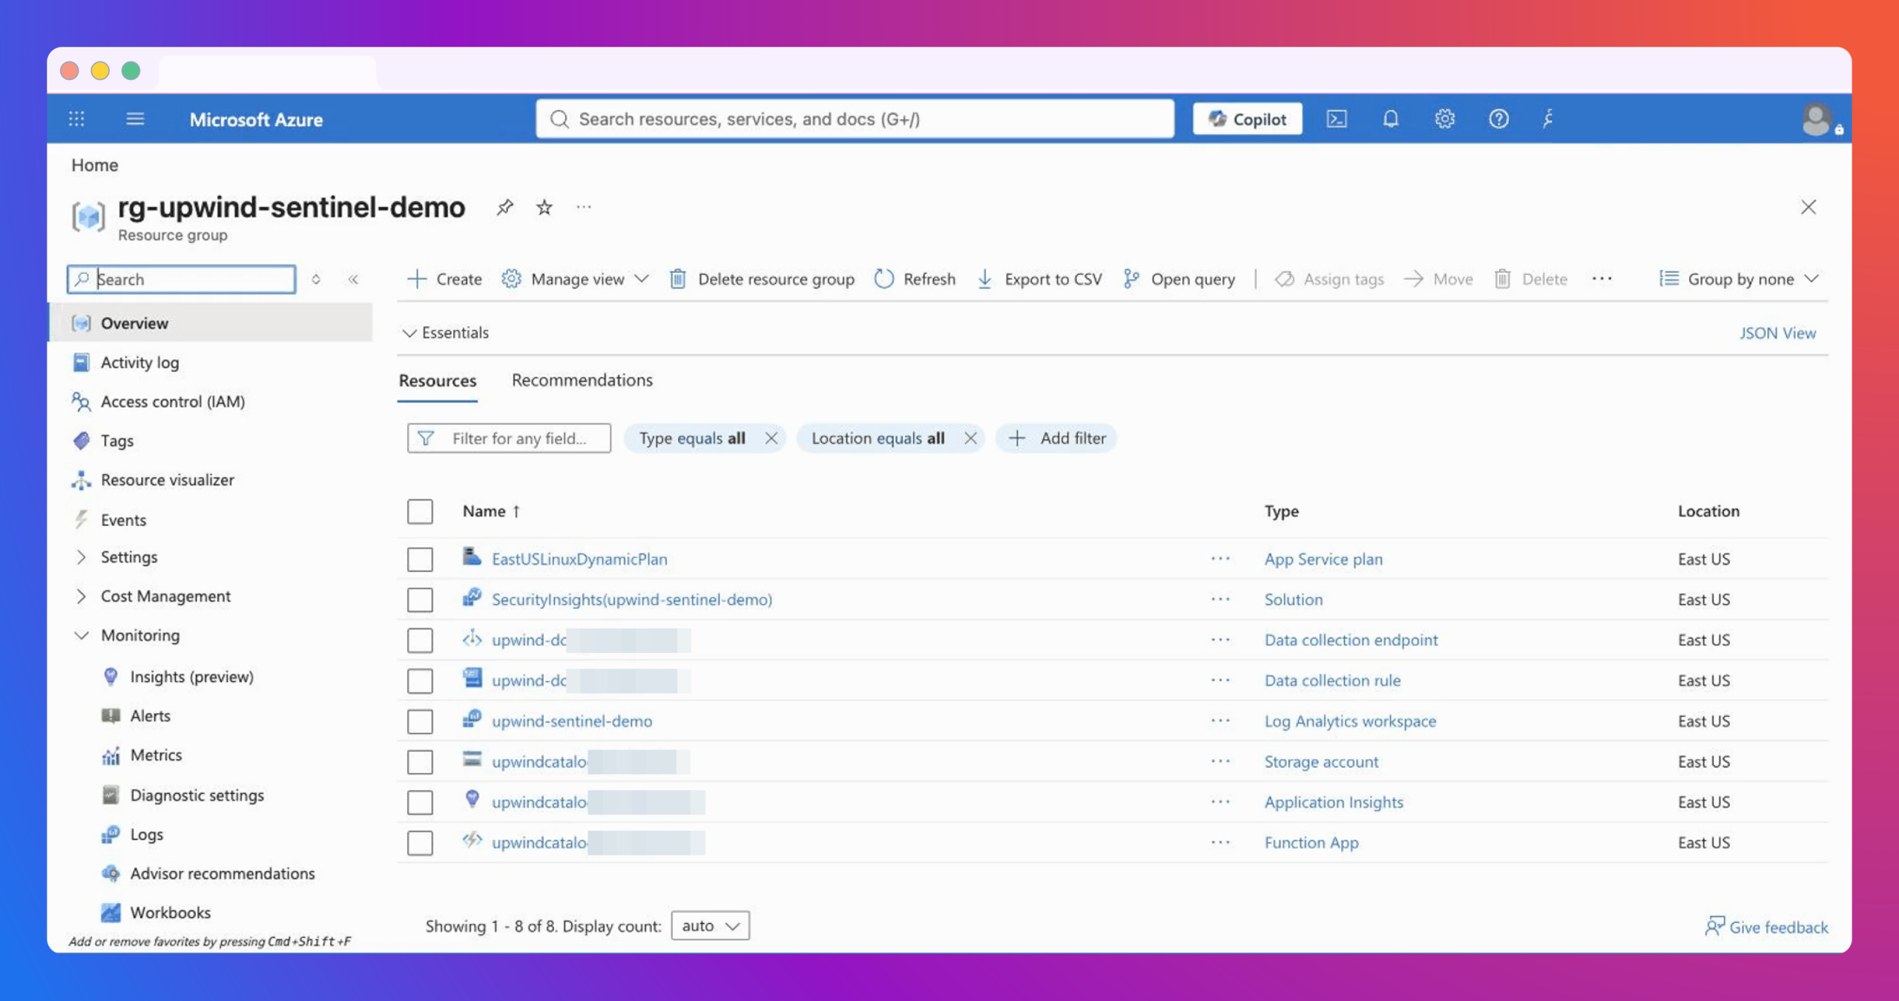Click the feedback icon in top bar
The image size is (1899, 1001).
(1548, 119)
